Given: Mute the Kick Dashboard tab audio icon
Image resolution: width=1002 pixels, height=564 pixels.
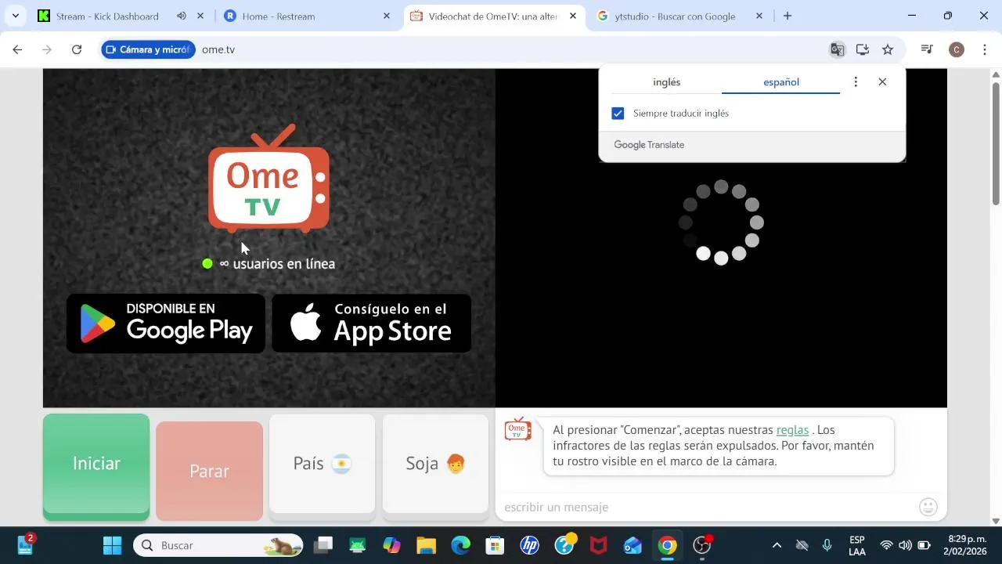Looking at the screenshot, I should pos(182,16).
